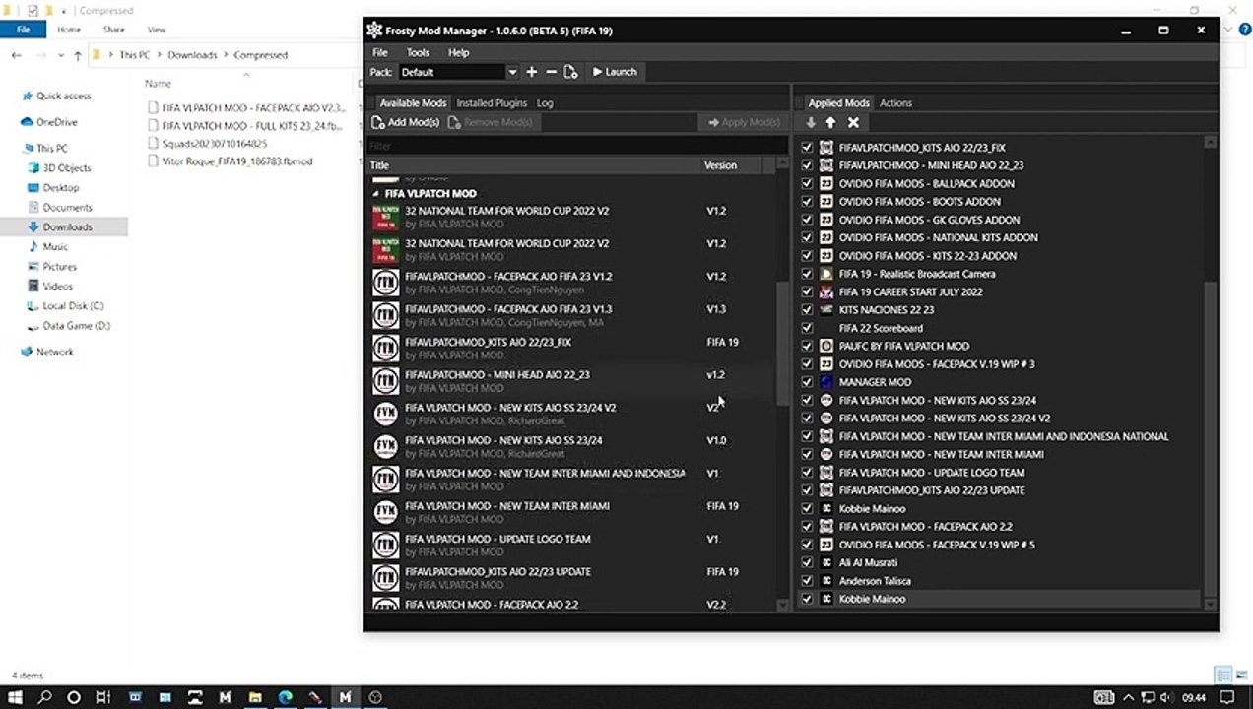Select Data Game (D:) drive

click(76, 326)
